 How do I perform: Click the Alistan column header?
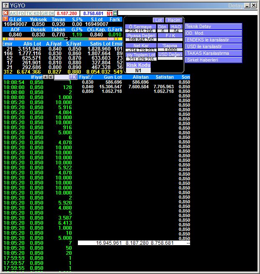coord(141,77)
